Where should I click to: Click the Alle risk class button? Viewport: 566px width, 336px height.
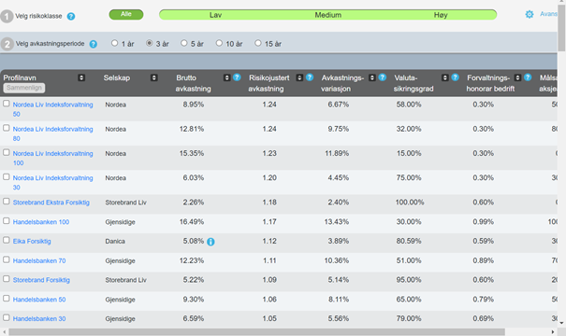click(x=126, y=14)
